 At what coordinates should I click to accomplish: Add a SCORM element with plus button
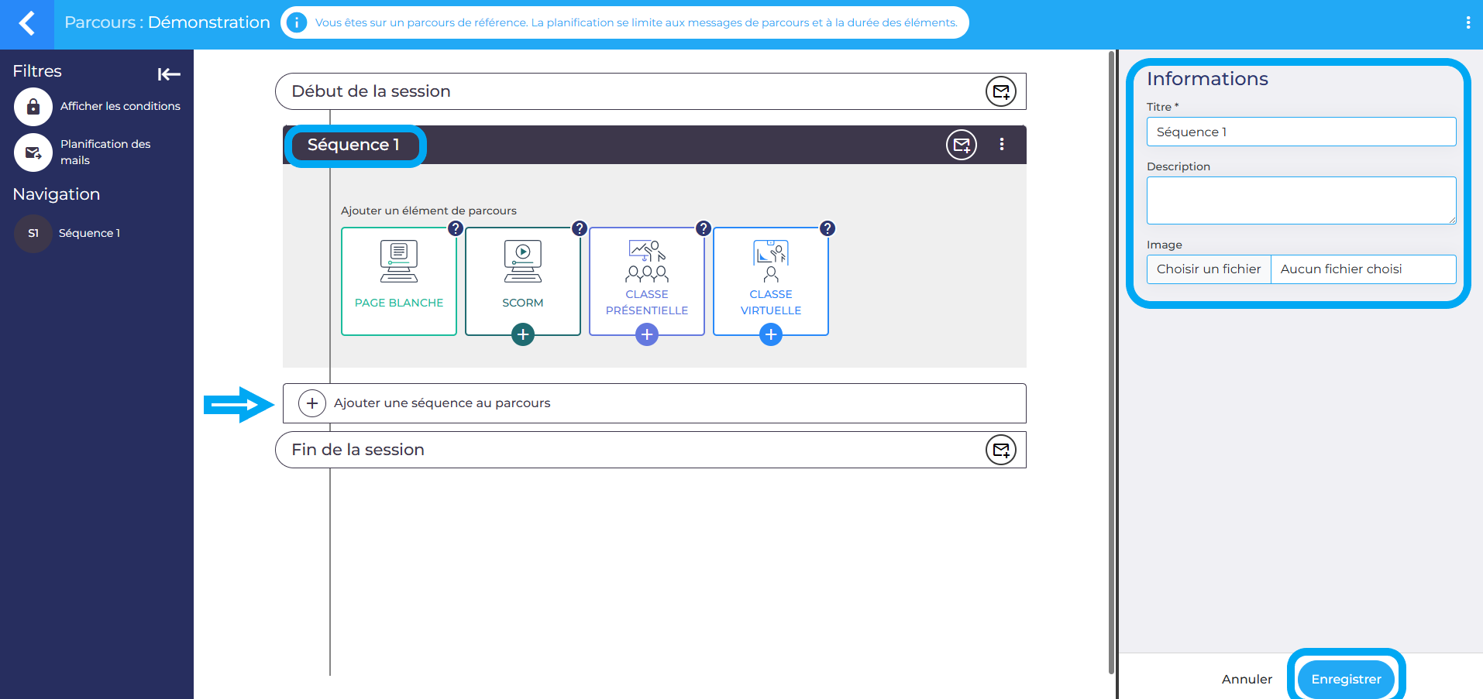[523, 334]
